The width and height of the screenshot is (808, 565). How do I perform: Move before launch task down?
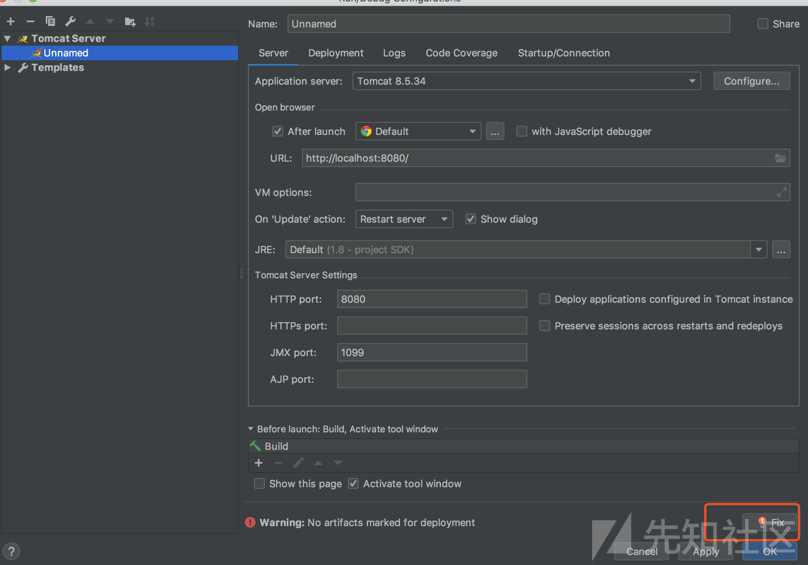(338, 463)
